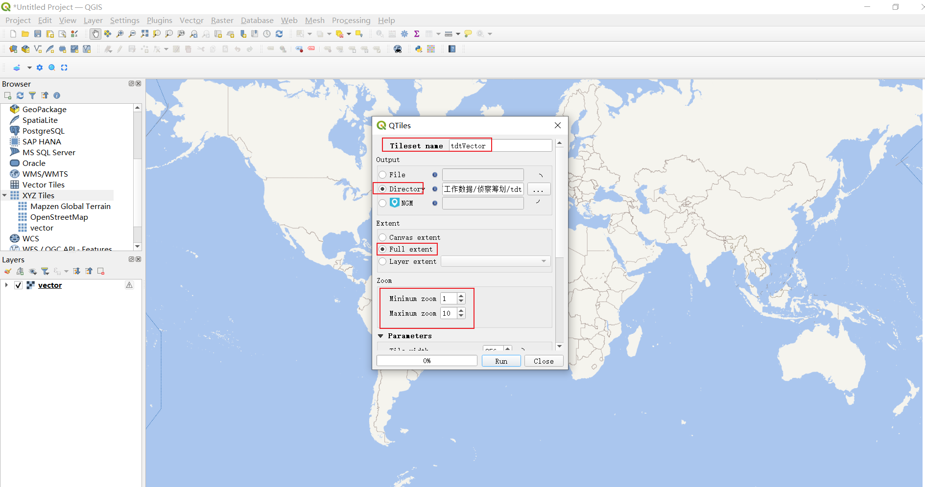The image size is (925, 487).
Task: Refresh the Browser panel
Action: [20, 95]
